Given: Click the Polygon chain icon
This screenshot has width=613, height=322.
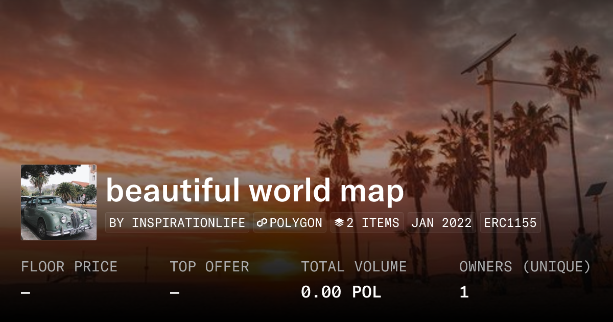Looking at the screenshot, I should (262, 222).
